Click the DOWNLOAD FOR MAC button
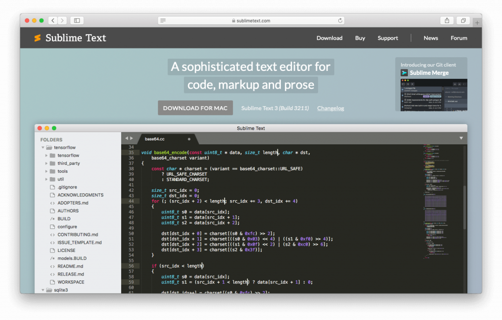Viewport: 502px width, 320px height. tap(195, 108)
